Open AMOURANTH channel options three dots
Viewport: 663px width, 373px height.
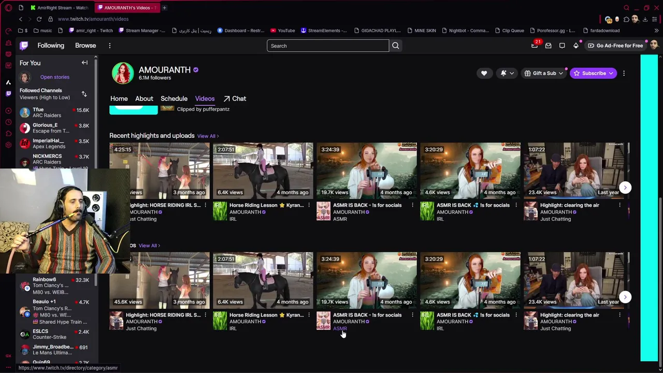click(x=624, y=73)
